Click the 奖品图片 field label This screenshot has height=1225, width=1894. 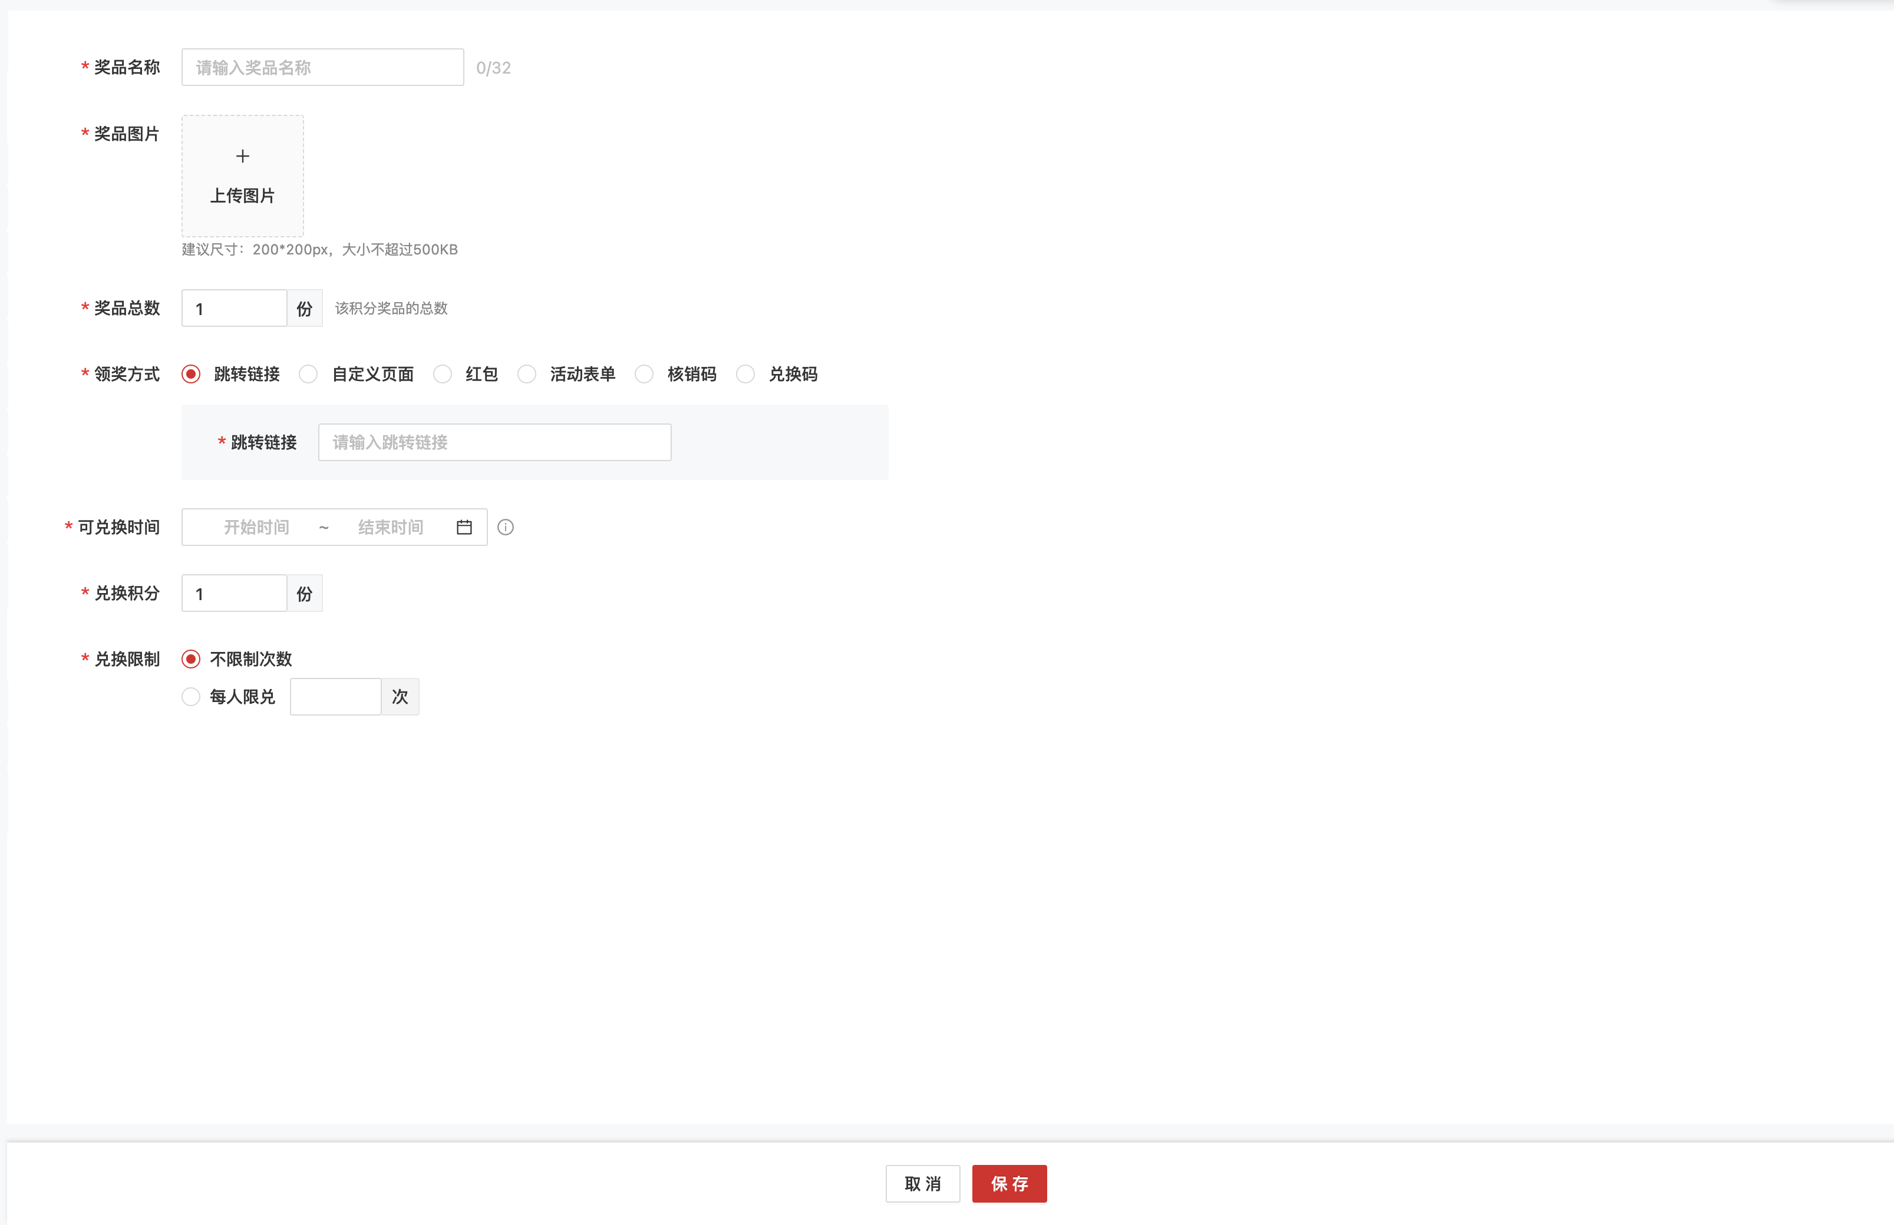tap(127, 134)
